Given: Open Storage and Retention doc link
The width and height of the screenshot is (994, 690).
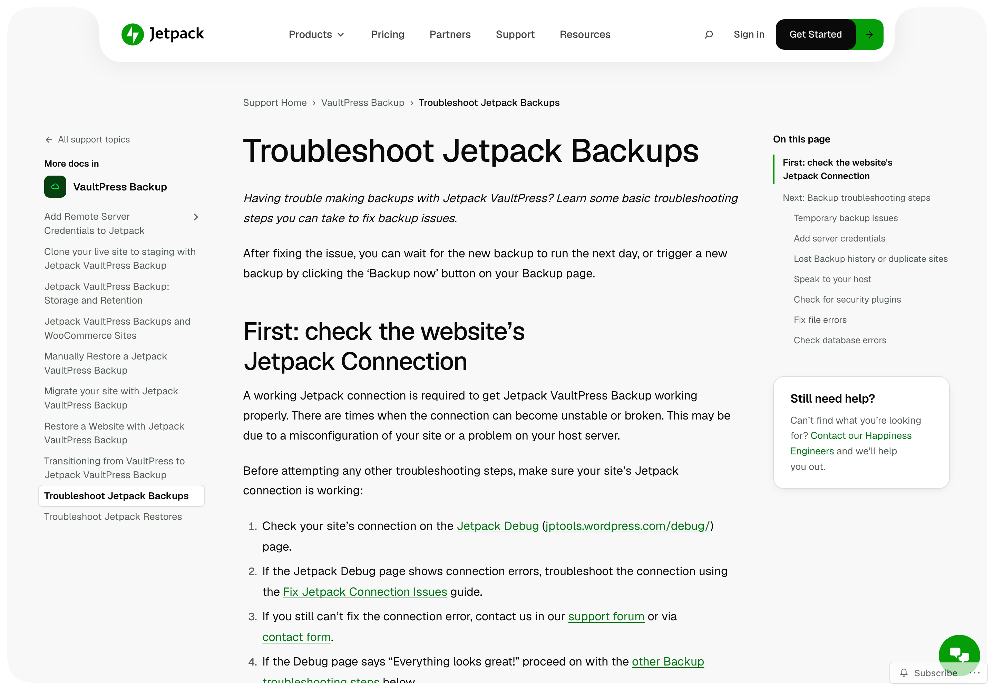Looking at the screenshot, I should [x=106, y=293].
